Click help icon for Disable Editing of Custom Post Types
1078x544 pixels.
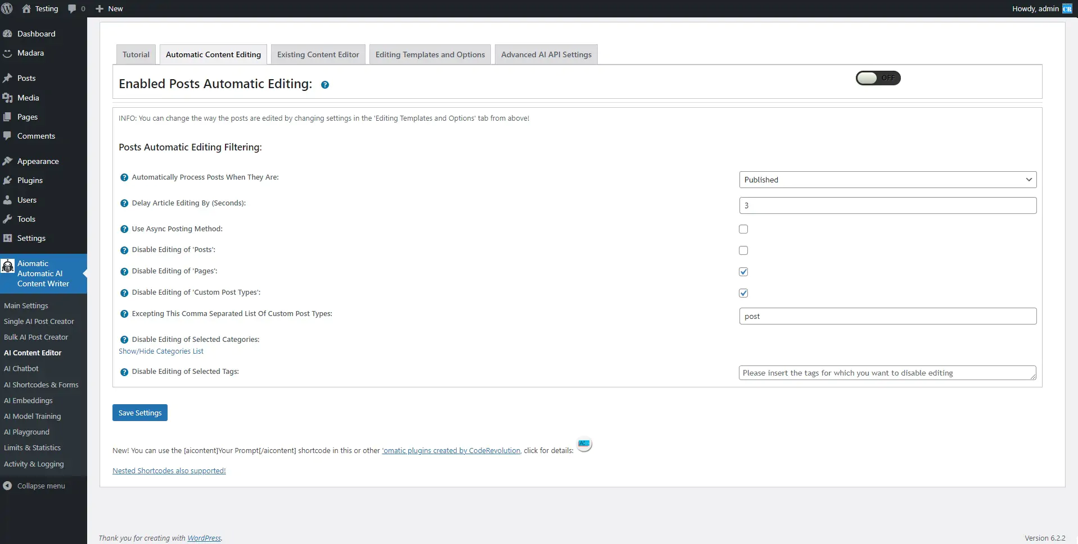click(x=124, y=292)
